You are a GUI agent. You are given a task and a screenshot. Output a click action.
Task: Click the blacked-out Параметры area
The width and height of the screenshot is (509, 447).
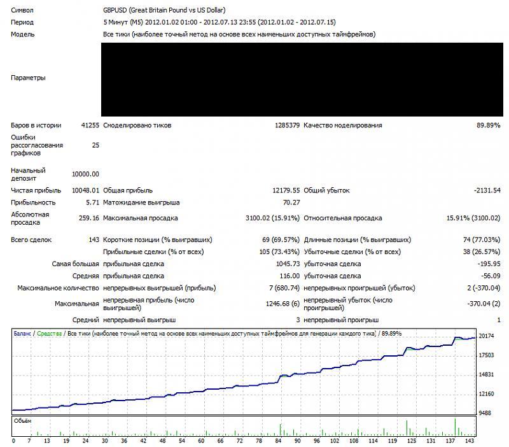(302, 79)
